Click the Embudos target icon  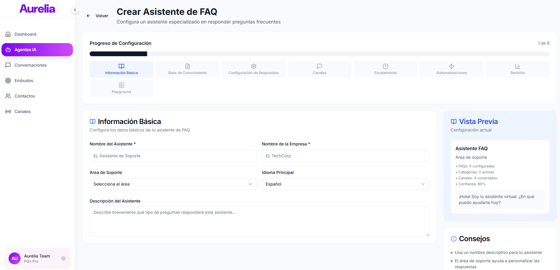[8, 81]
